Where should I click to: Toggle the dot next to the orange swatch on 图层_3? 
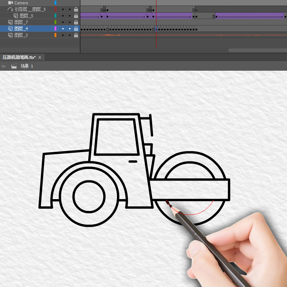coord(63,35)
